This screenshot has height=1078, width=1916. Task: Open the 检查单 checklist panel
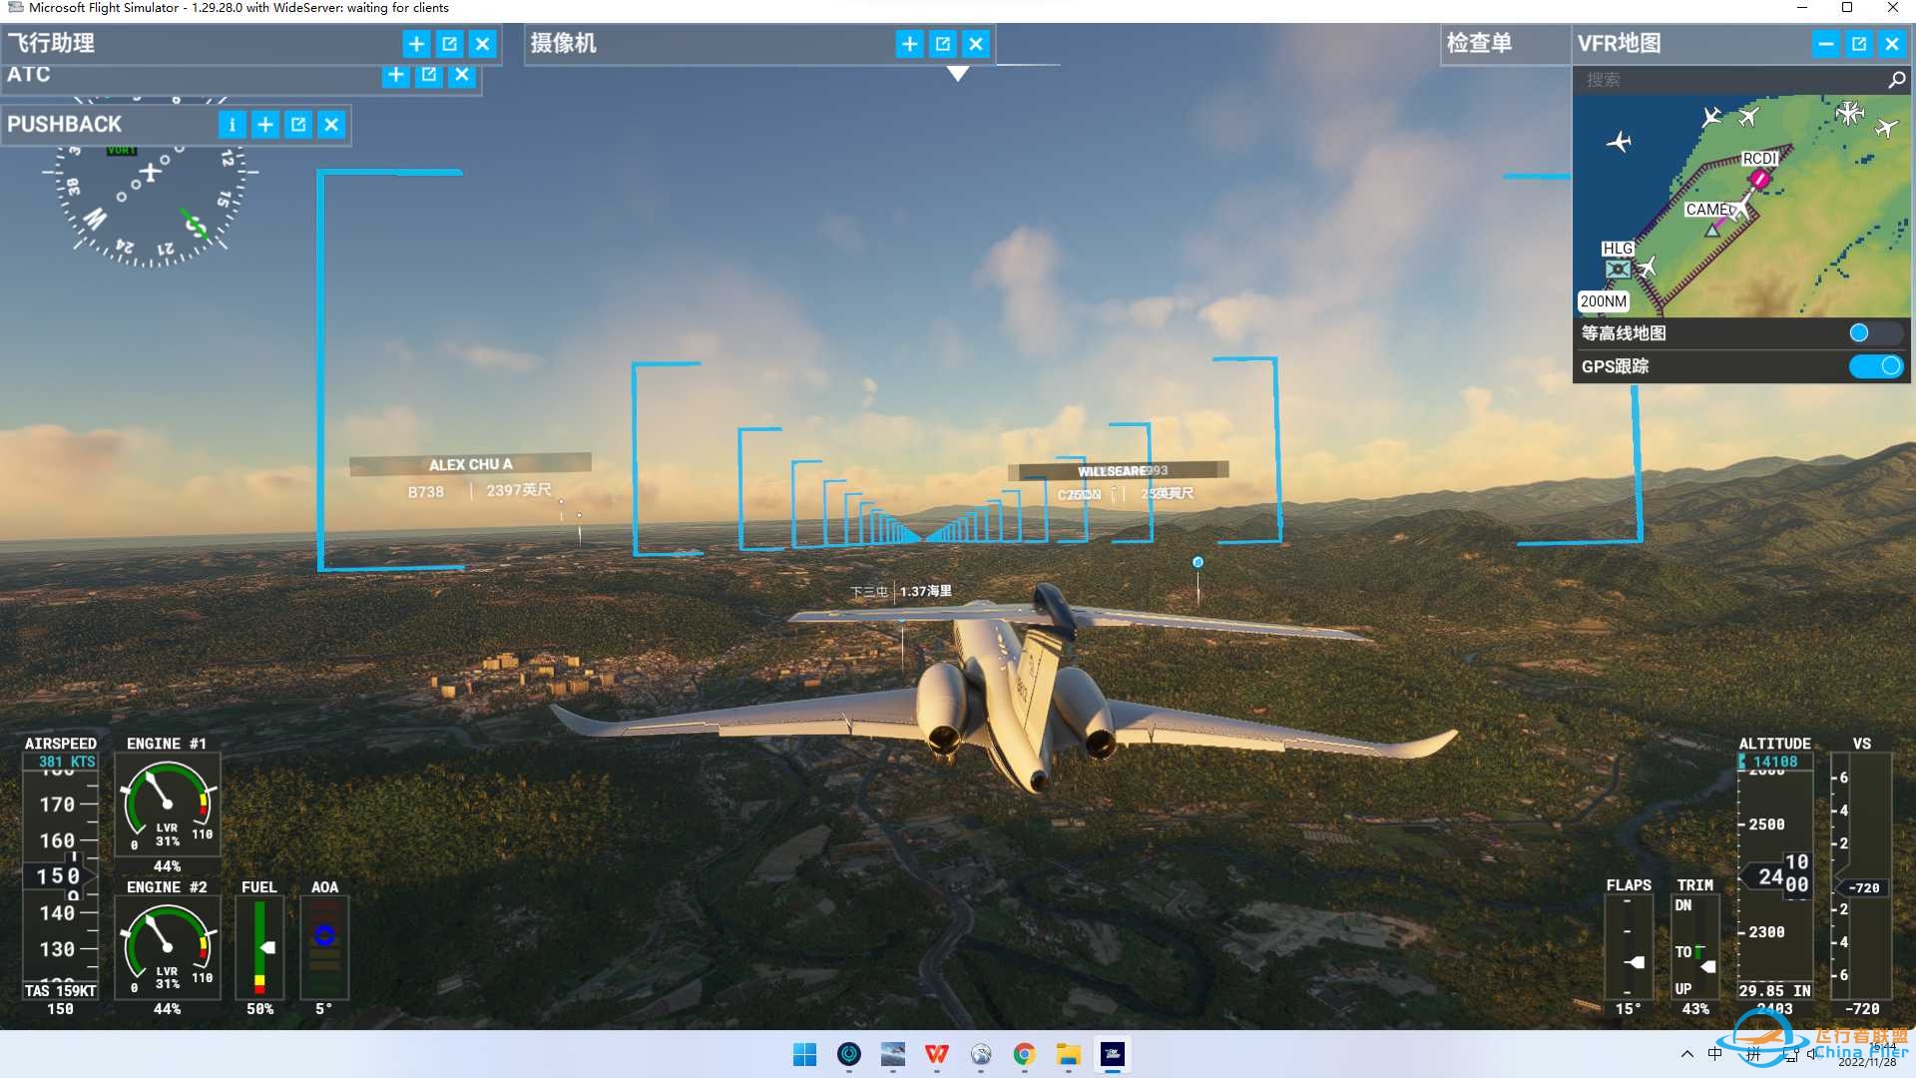coord(1479,44)
